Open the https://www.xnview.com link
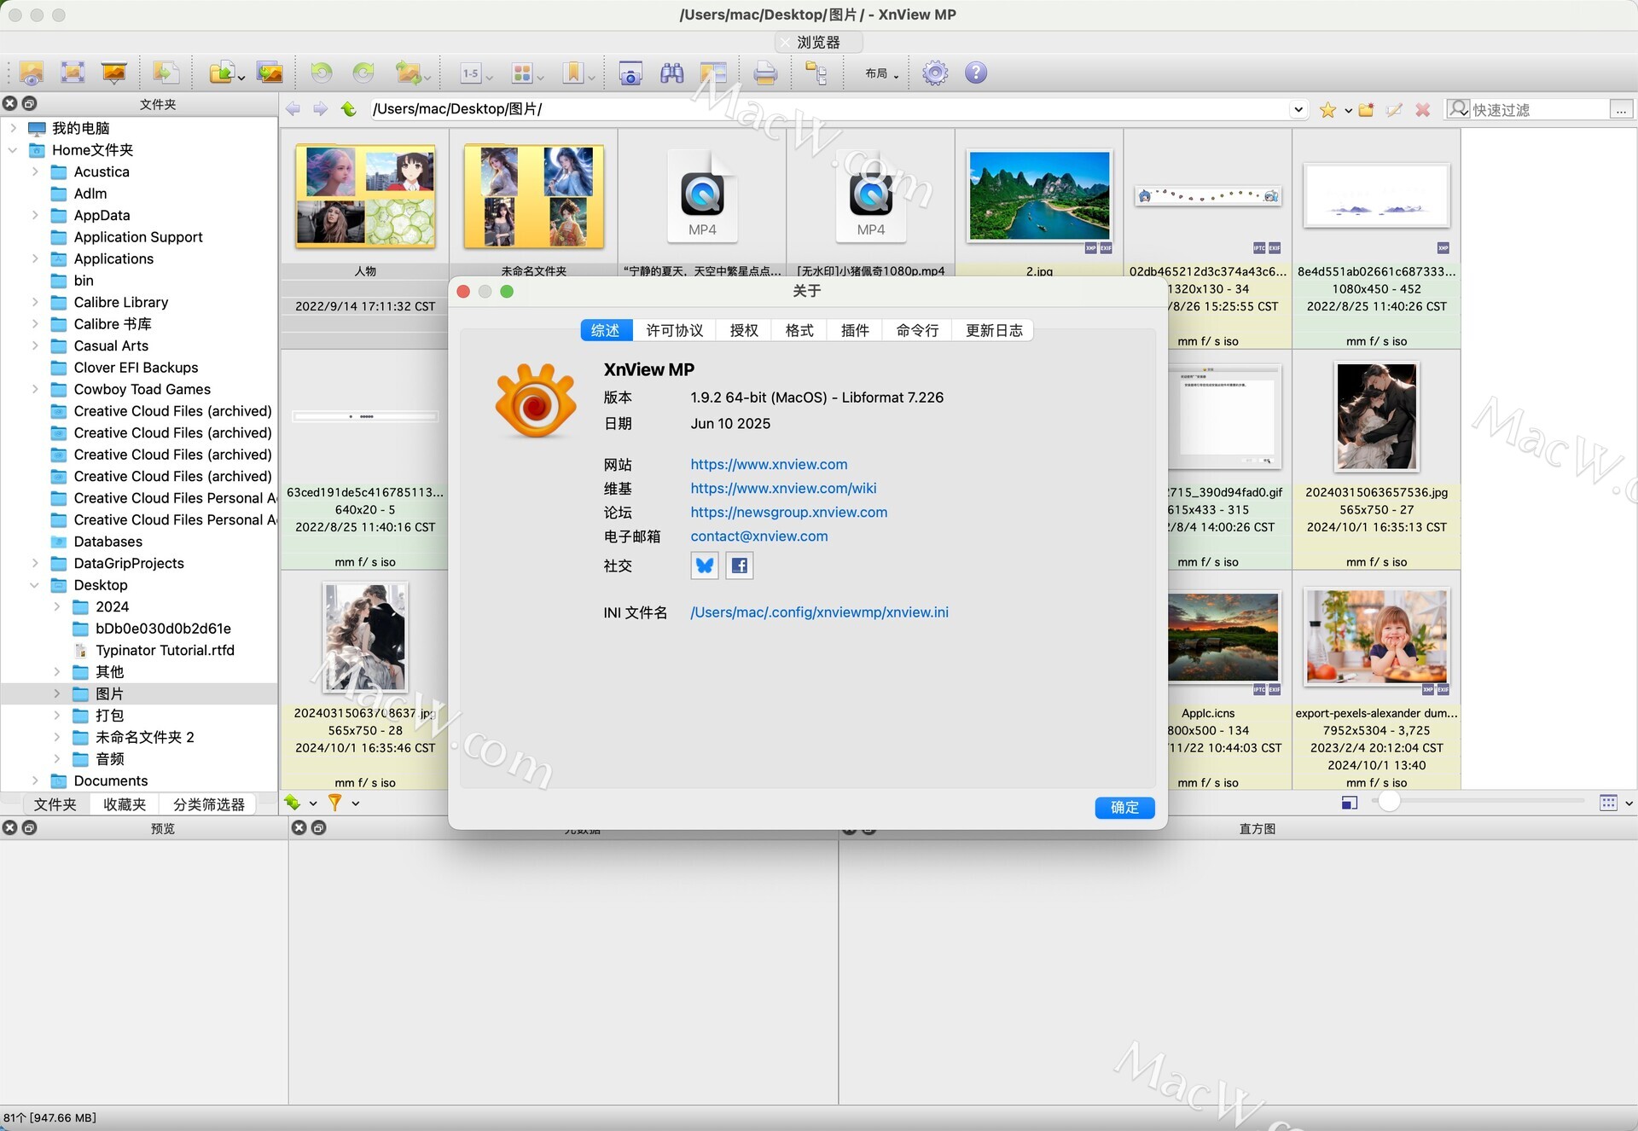Screen dimensions: 1638x1131 [x=769, y=464]
